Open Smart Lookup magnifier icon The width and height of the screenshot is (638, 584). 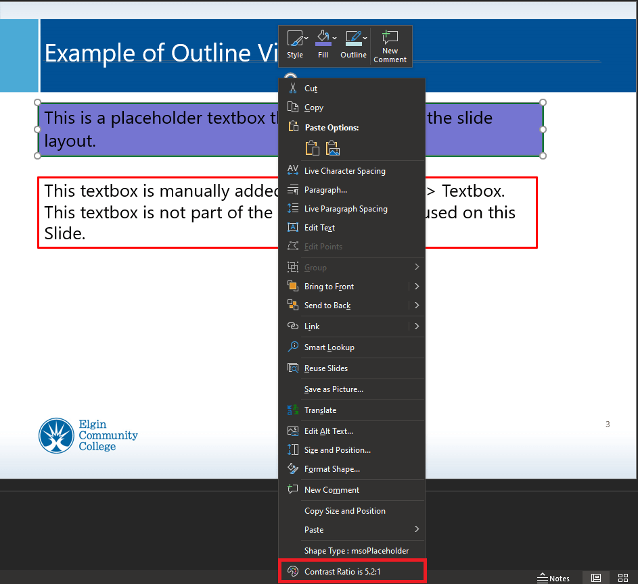pyautogui.click(x=293, y=347)
